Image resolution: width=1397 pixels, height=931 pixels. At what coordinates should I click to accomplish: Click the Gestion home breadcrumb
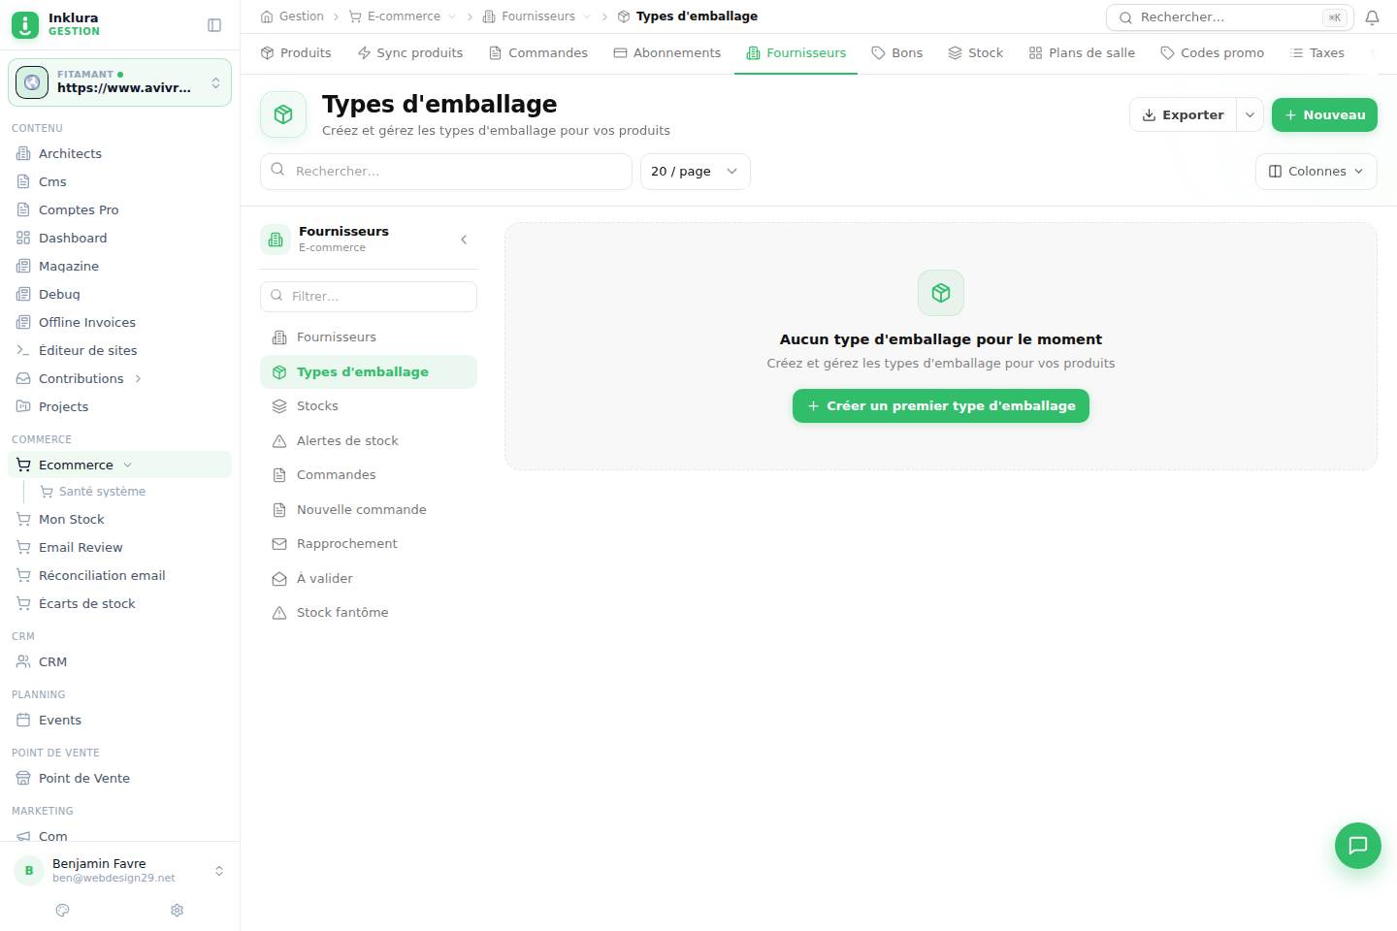[292, 16]
